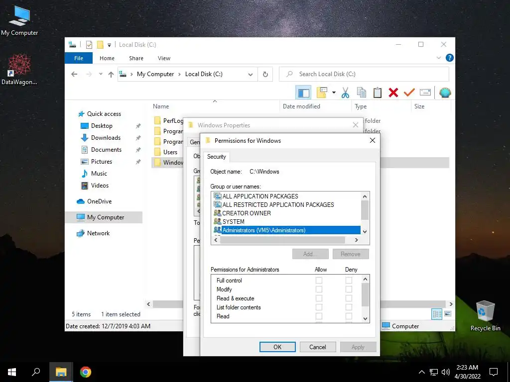Click the envelope Email icon
Image resolution: width=510 pixels, height=382 pixels.
(425, 93)
